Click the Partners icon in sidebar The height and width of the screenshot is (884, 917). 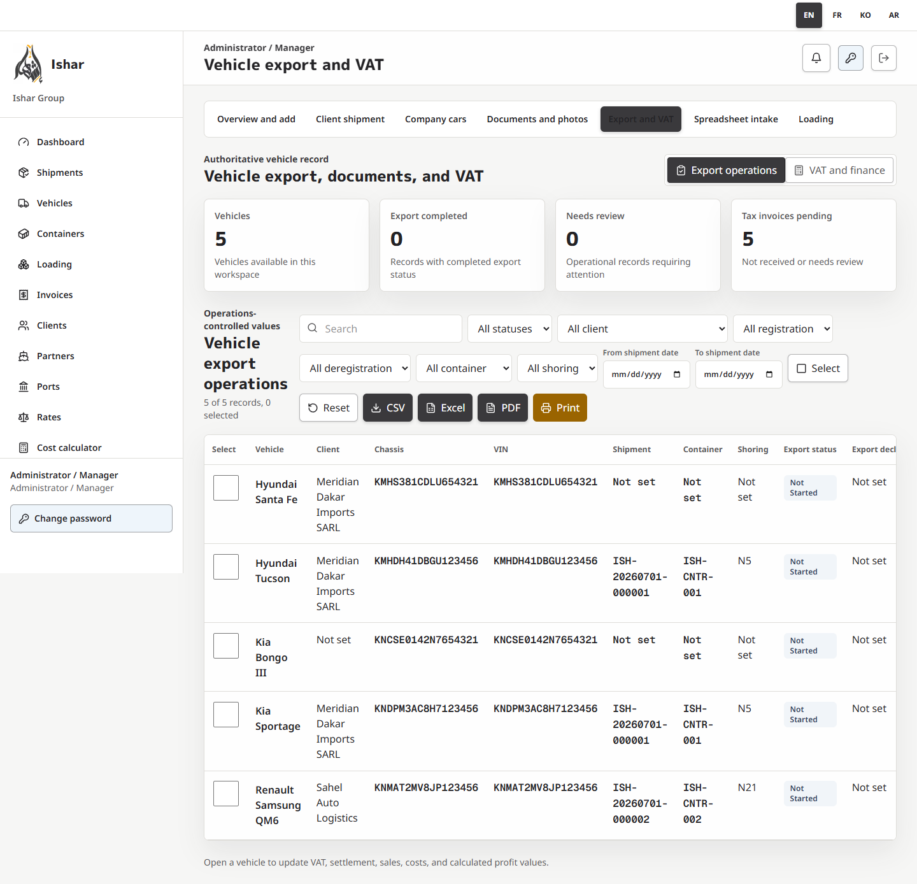24,356
